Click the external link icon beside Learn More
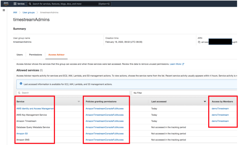 tap(183, 64)
